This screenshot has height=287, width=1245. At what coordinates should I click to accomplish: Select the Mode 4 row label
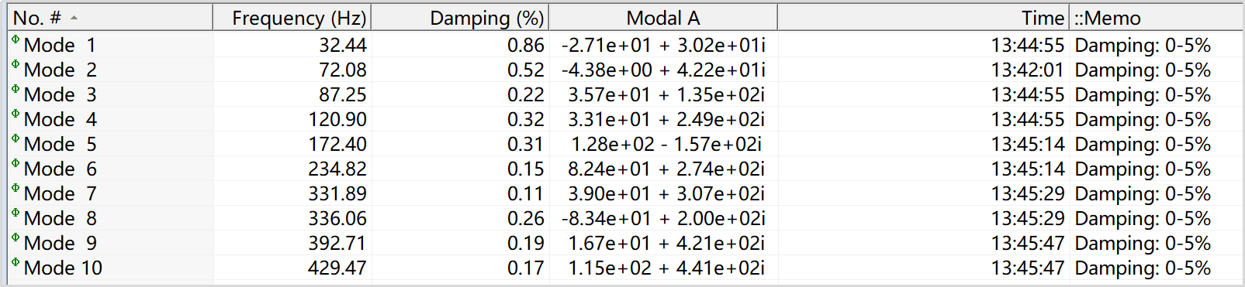click(61, 119)
